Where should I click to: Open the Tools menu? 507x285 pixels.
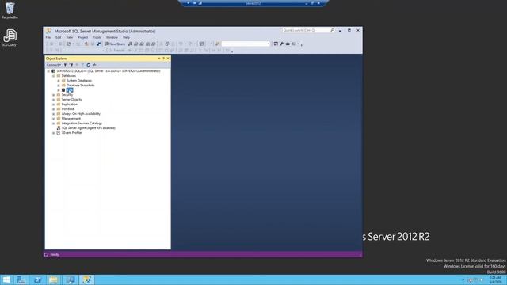pos(97,37)
